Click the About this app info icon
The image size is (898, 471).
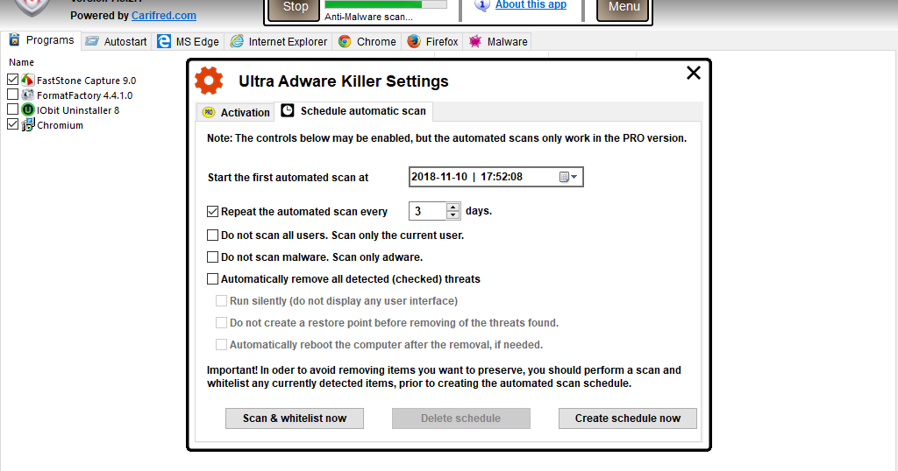pos(482,5)
